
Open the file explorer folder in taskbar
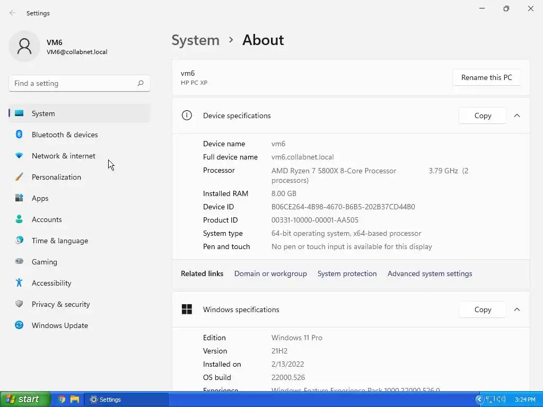point(74,399)
